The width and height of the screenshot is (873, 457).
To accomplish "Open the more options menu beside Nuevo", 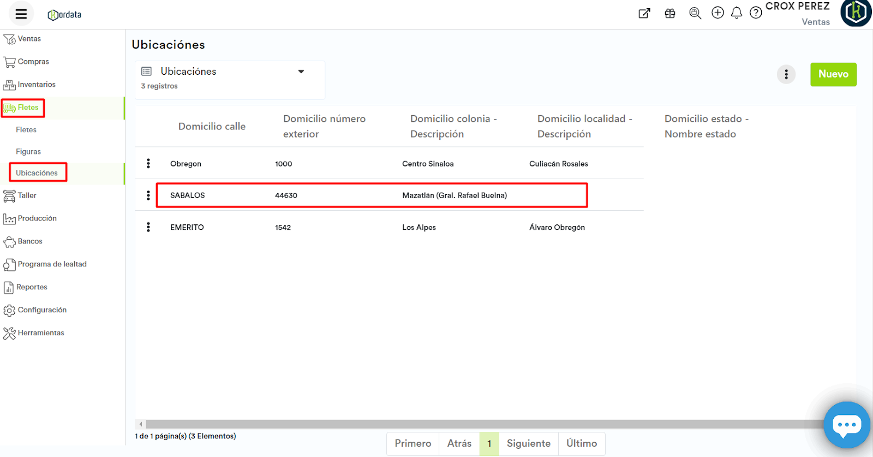I will coord(786,74).
